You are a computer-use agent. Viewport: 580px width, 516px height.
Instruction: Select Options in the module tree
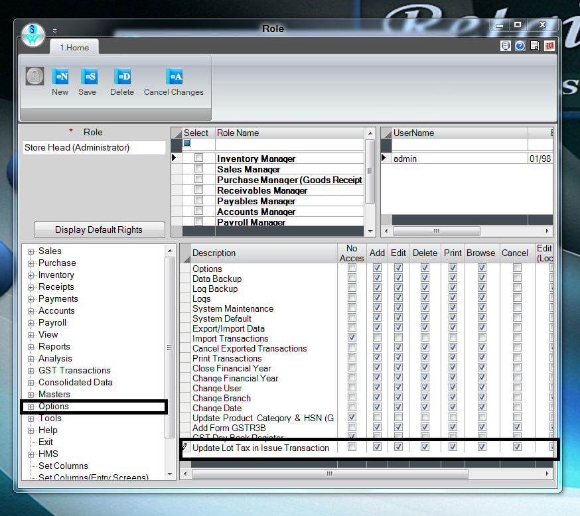tap(54, 406)
